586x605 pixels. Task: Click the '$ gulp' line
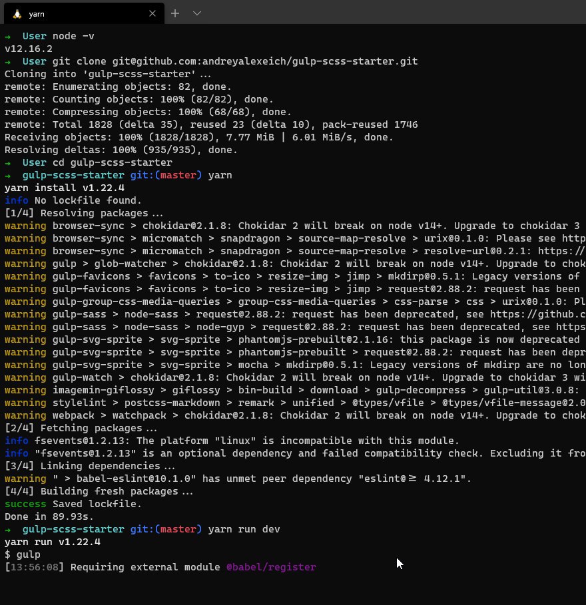23,554
